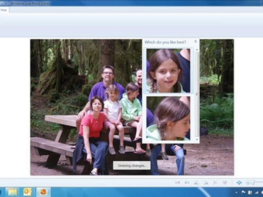Viewport: 263px width, 197px height.
Task: Click the network signal tray icon
Action: pyautogui.click(x=257, y=192)
